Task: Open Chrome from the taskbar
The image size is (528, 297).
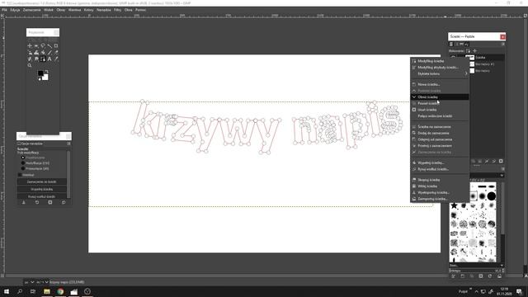Action: tap(60, 291)
